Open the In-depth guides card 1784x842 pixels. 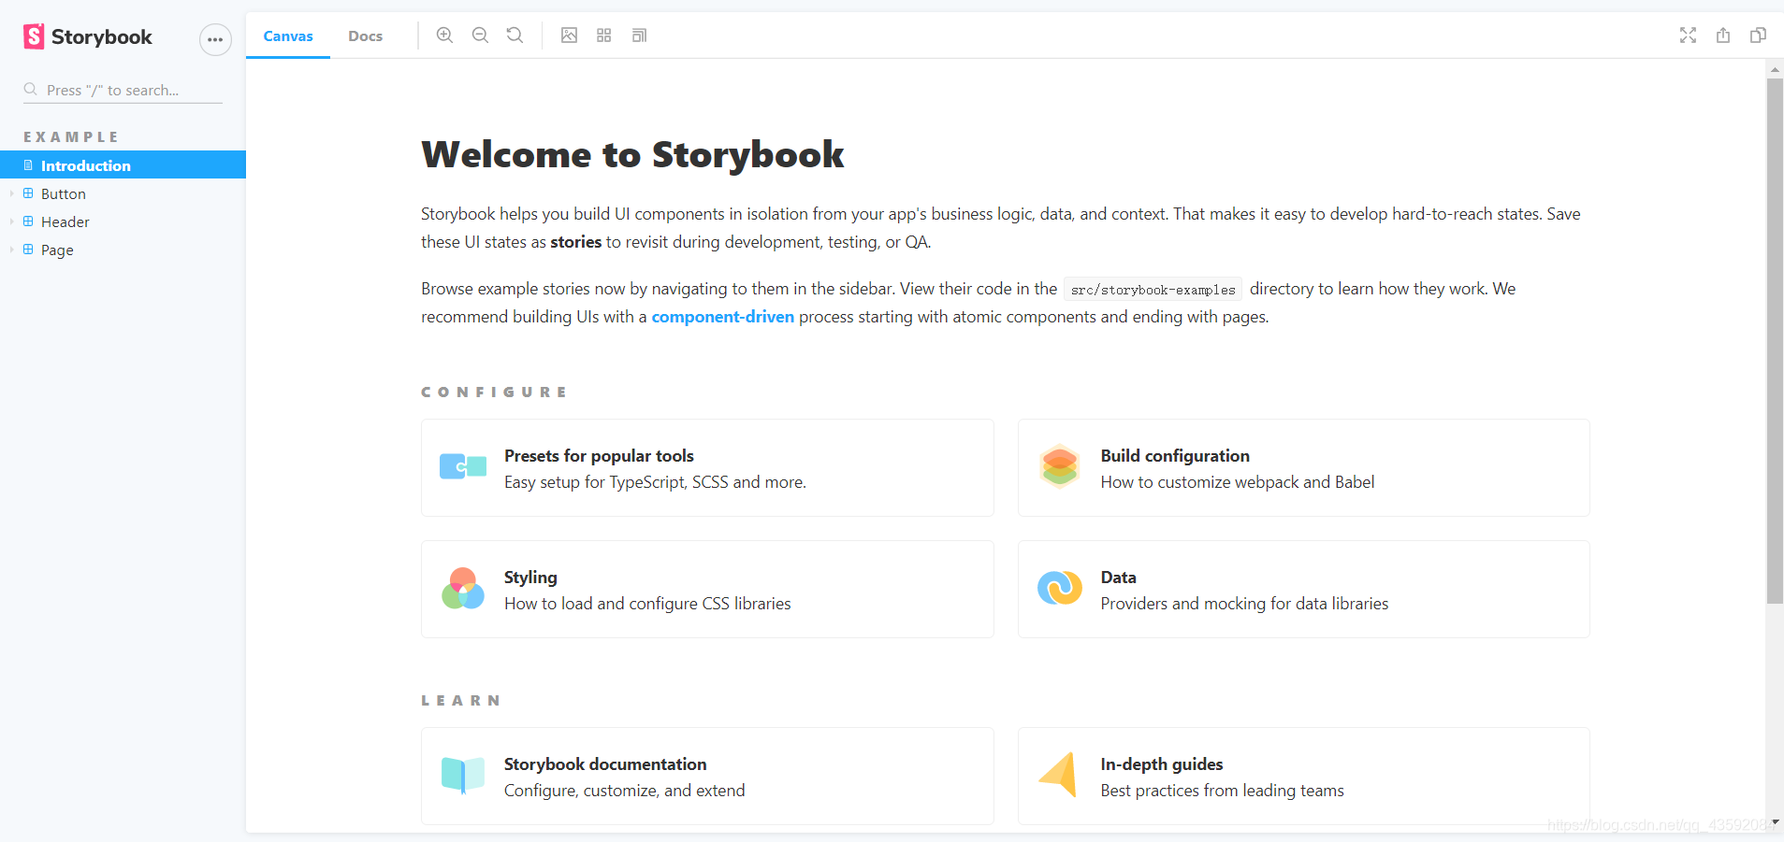(1304, 777)
